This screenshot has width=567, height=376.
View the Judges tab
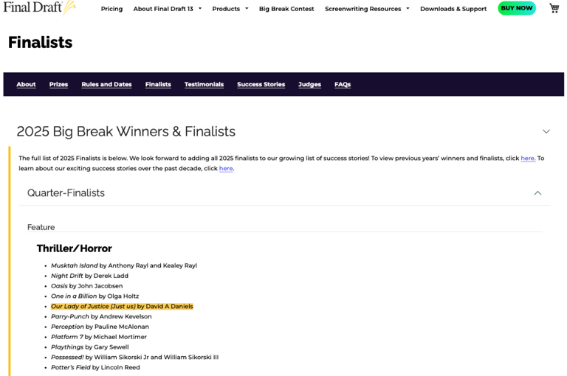click(309, 84)
